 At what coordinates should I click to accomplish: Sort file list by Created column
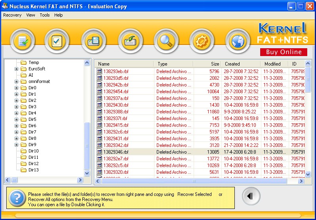241,64
